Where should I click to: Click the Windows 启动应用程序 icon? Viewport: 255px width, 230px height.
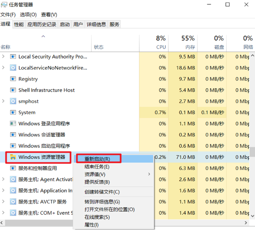pyautogui.click(x=13, y=146)
